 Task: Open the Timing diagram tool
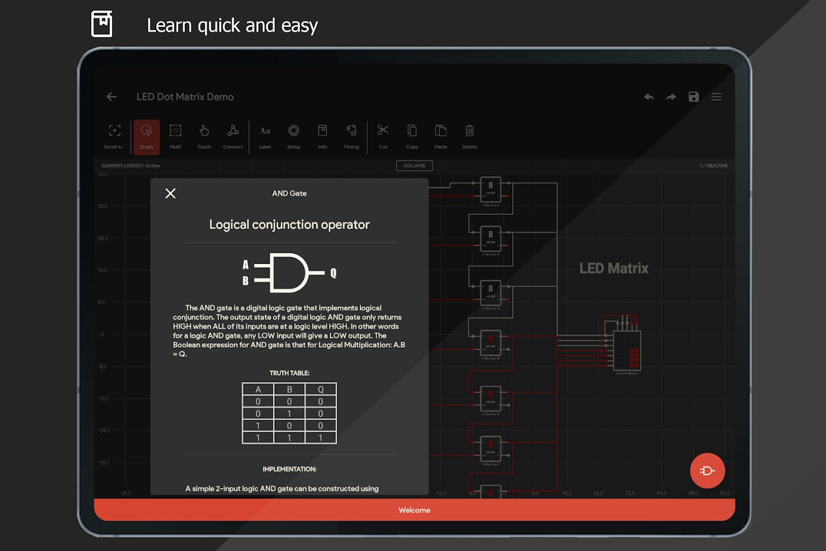[351, 136]
